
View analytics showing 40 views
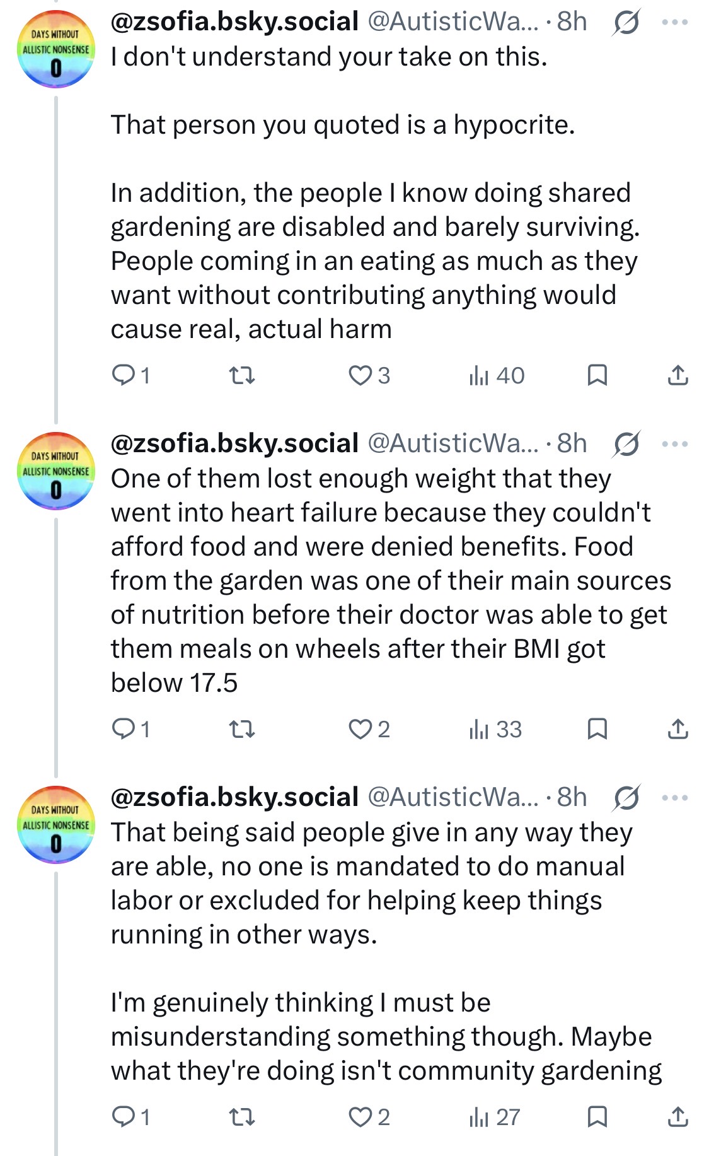coord(497,375)
